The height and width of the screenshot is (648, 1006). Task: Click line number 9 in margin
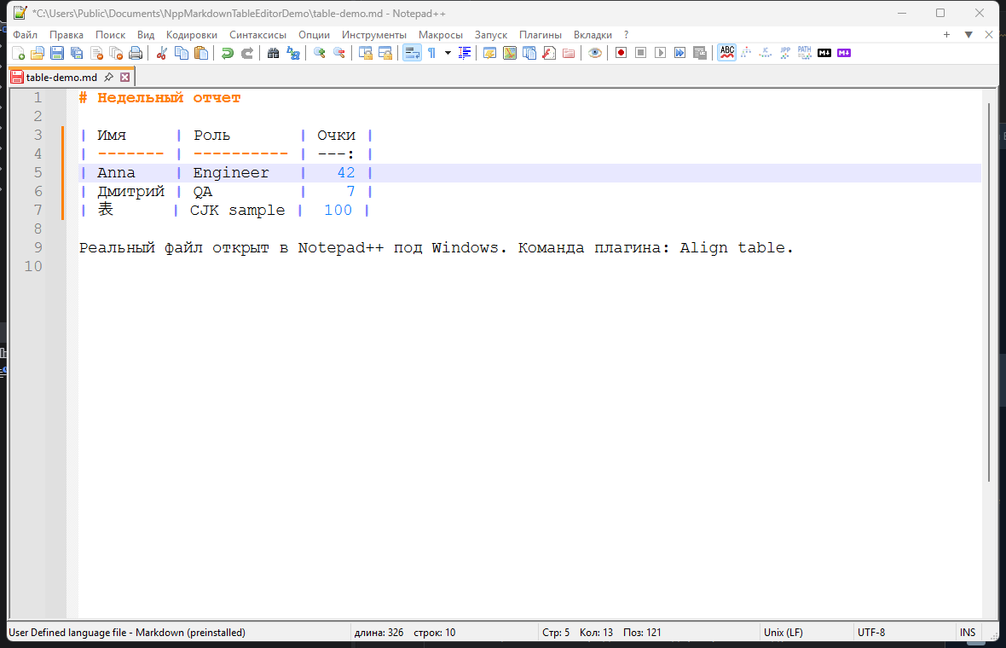(x=38, y=247)
